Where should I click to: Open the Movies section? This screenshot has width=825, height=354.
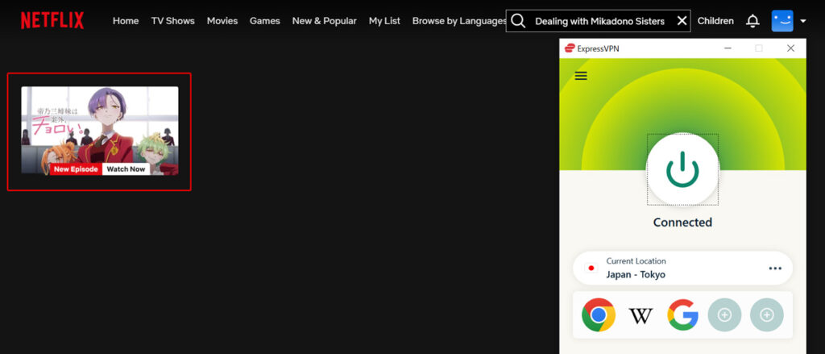(x=222, y=21)
